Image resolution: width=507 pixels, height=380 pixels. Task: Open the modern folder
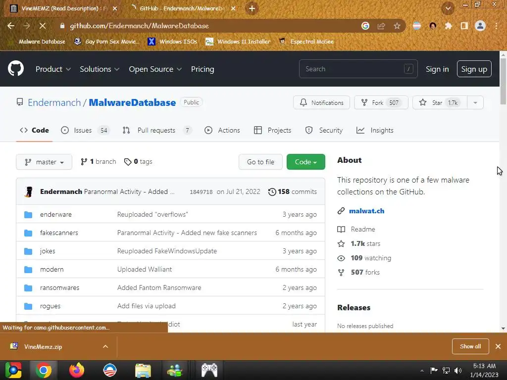[51, 270]
